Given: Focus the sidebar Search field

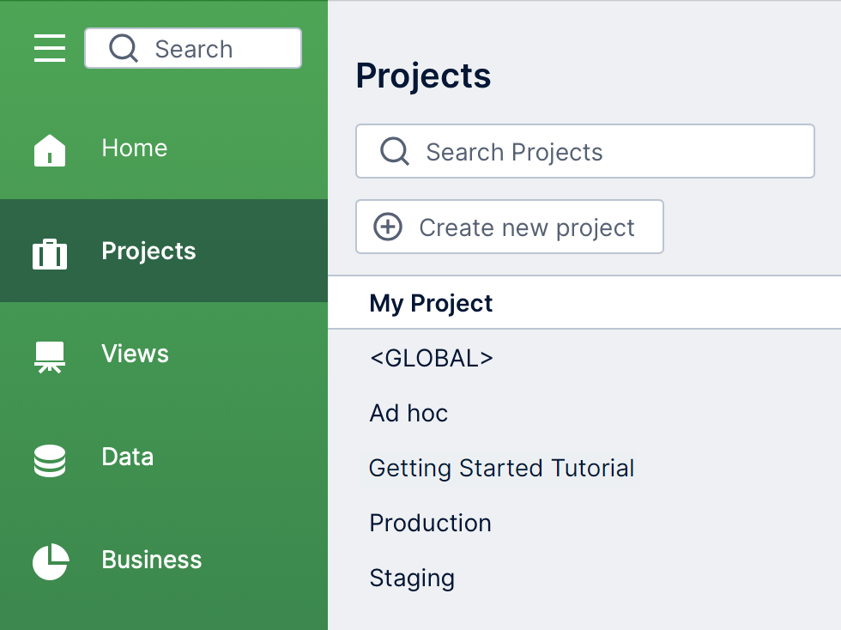Looking at the screenshot, I should pos(193,48).
